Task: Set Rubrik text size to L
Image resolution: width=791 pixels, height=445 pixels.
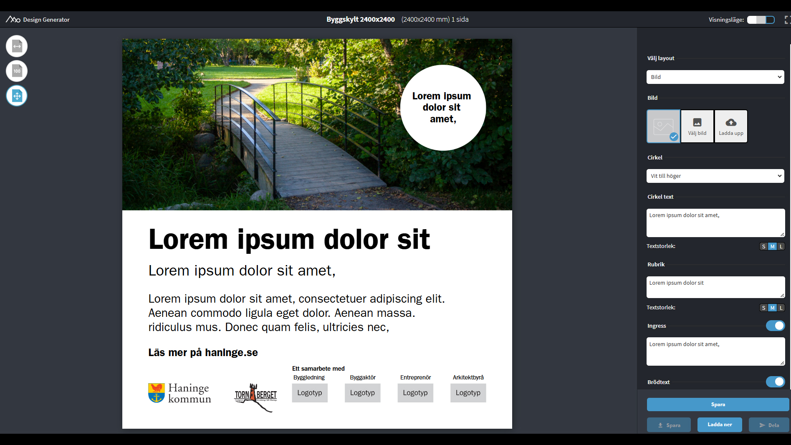Action: [x=781, y=308]
